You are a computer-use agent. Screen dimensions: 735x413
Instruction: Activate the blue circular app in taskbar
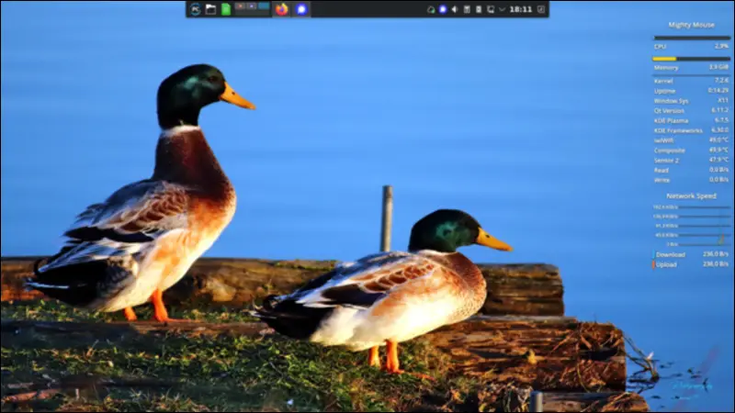click(x=301, y=9)
